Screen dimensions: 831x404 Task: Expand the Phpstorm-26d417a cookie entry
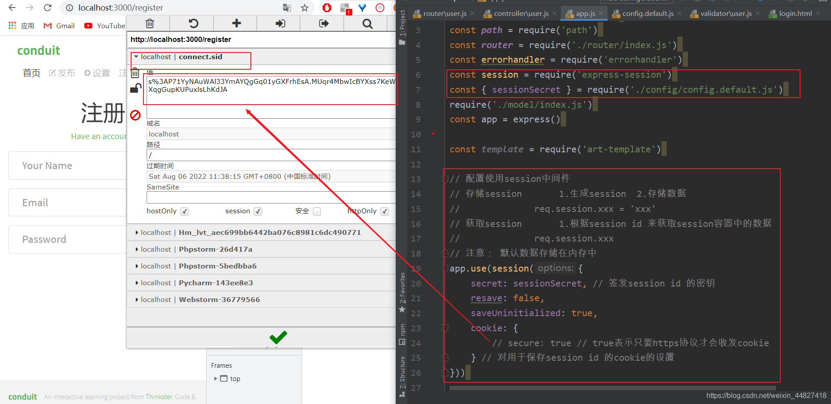(136, 249)
